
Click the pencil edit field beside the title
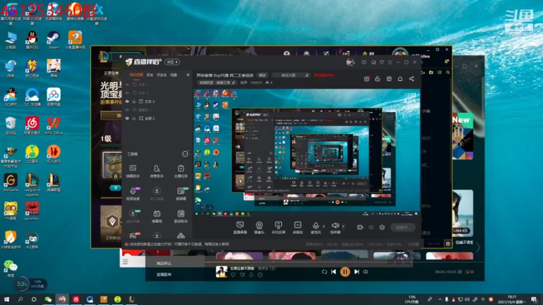[291, 75]
